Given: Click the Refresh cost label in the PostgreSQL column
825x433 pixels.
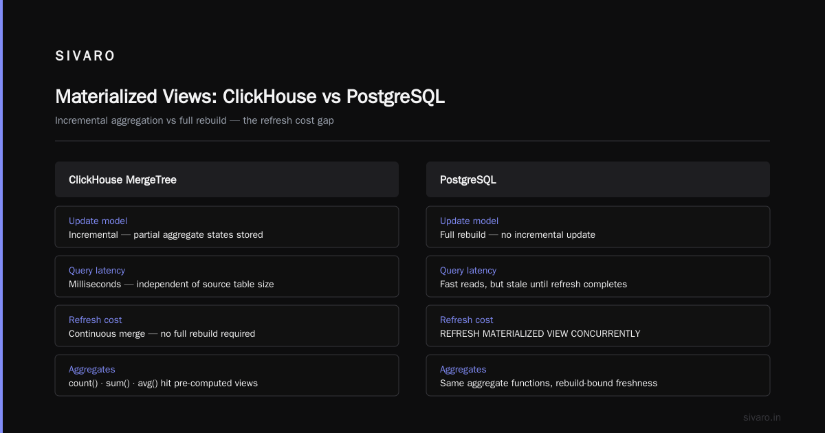Looking at the screenshot, I should coord(467,320).
